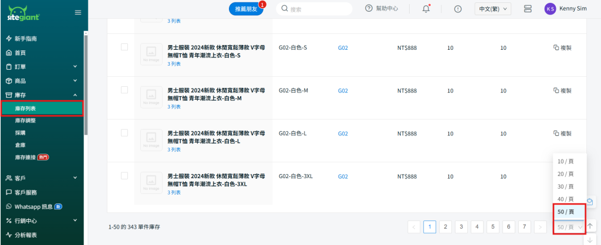Image resolution: width=601 pixels, height=245 pixels.
Task: Click the KS user avatar
Action: point(550,9)
